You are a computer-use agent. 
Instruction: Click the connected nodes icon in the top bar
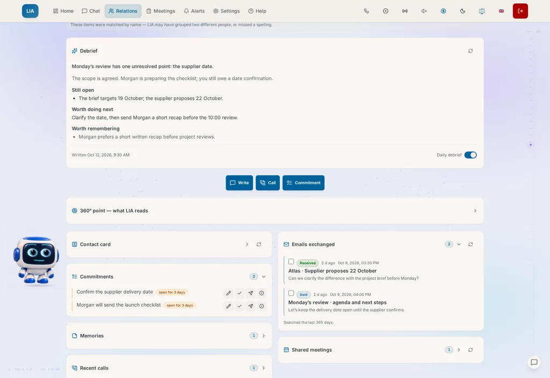click(366, 11)
